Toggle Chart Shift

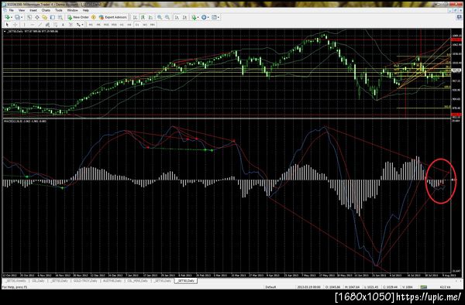[184, 17]
